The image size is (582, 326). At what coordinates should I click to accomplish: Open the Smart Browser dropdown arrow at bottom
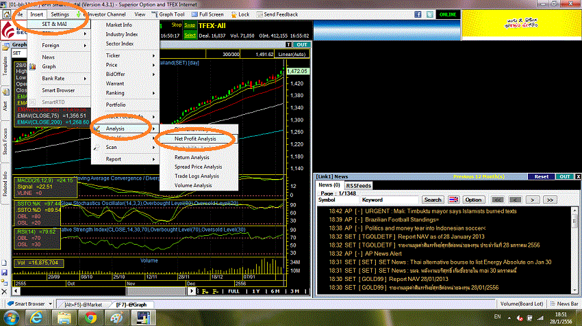tap(50, 303)
